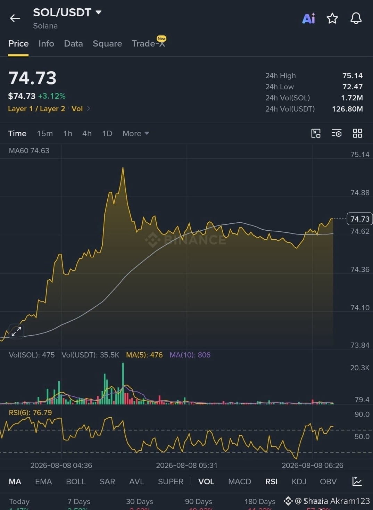The height and width of the screenshot is (510, 373).
Task: Toggle the RSI sub-indicator
Action: pos(271,482)
